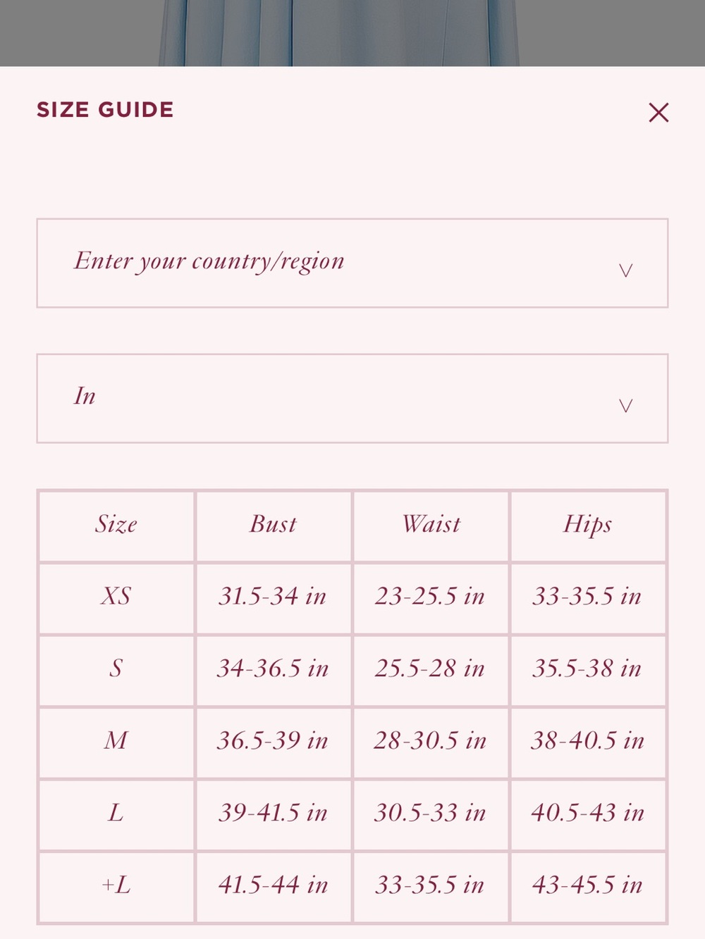Click the L size row label
The width and height of the screenshot is (705, 939).
(x=116, y=814)
